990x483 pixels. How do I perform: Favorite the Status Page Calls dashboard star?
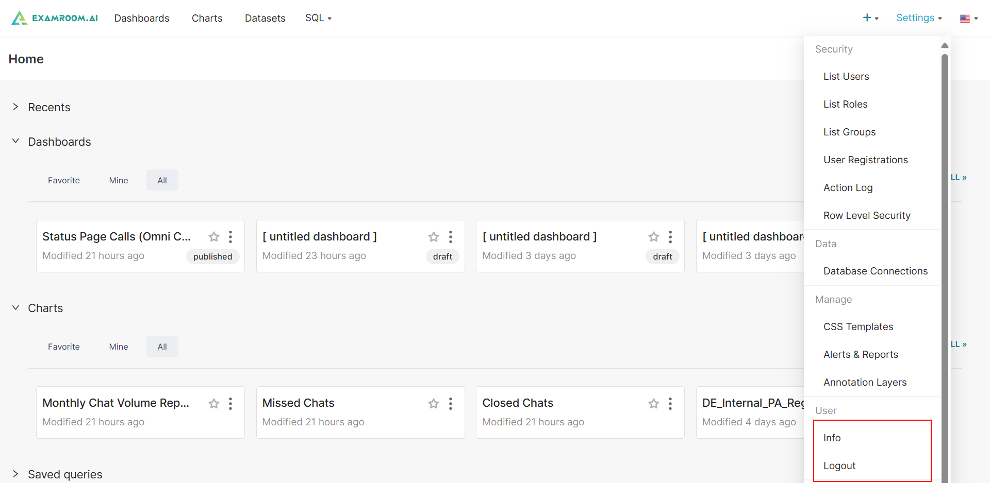(214, 237)
